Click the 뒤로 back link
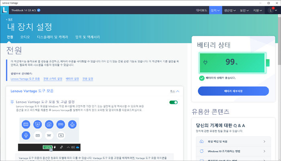281x161 pixels. coord(9,20)
